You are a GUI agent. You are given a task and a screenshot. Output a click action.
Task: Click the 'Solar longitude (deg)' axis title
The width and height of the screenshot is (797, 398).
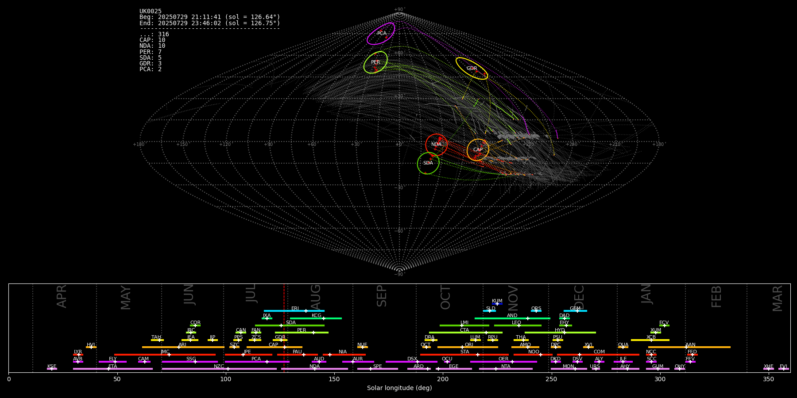click(399, 388)
